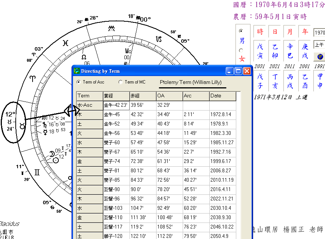
Task: Click the Gemini sign glyph on the wheel
Action: pyautogui.click(x=36, y=173)
